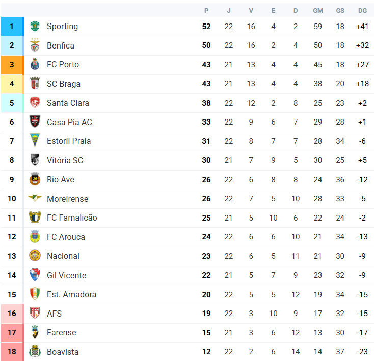Screen dimensions: 374x361
Task: Click the Santa Clara red logo
Action: tap(35, 103)
